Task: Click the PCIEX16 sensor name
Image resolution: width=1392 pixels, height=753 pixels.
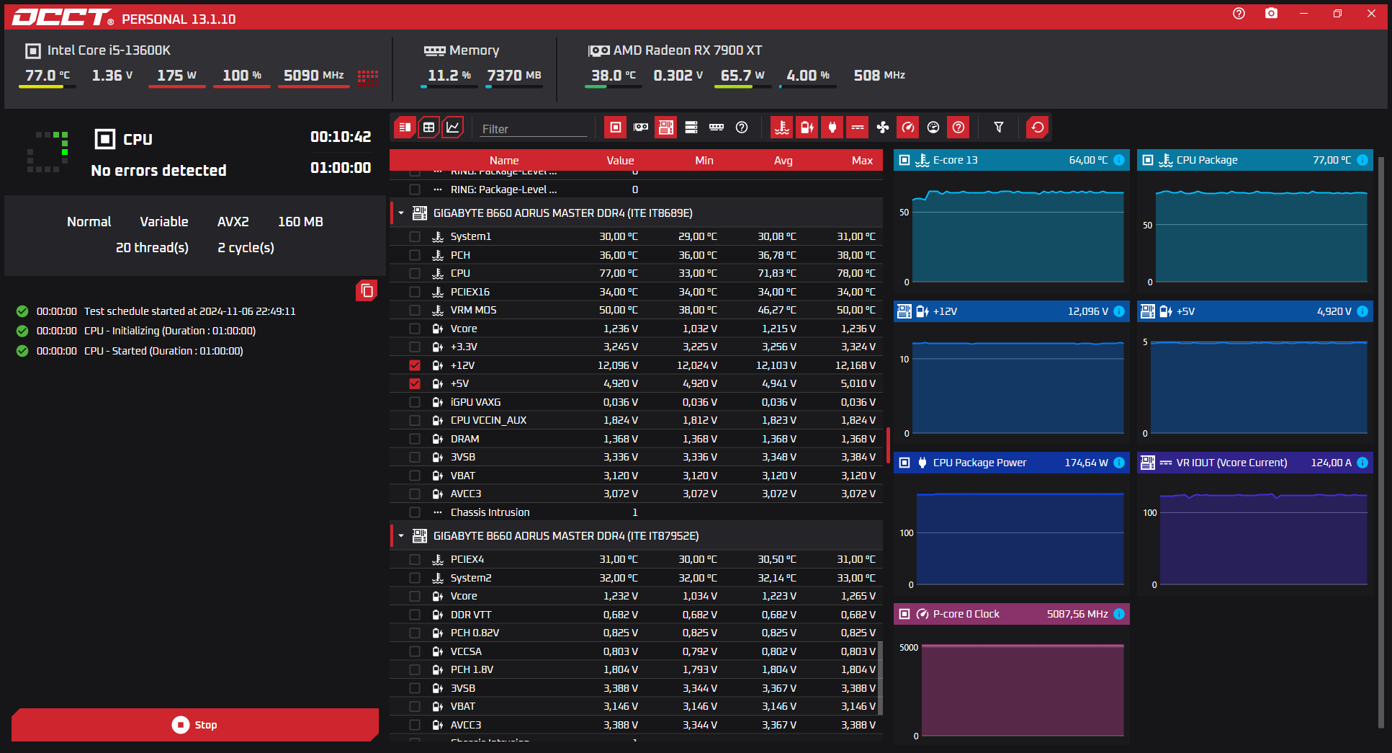Action: (x=470, y=292)
